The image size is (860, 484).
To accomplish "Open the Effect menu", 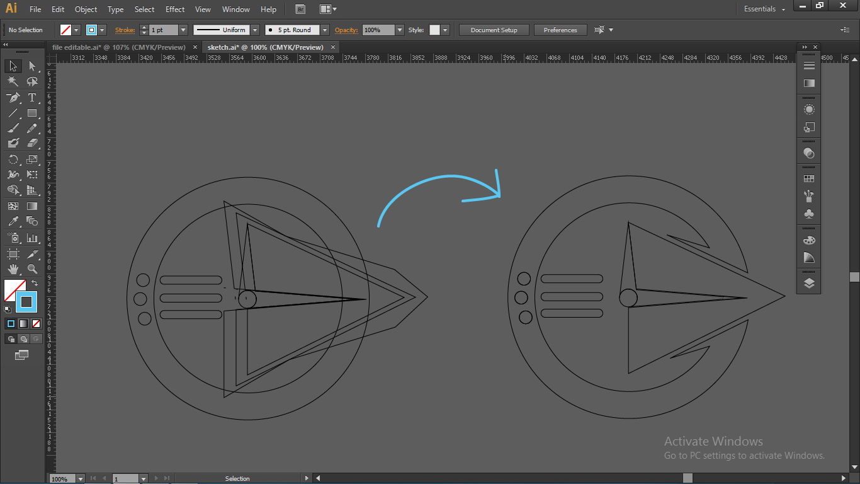I will pos(175,9).
